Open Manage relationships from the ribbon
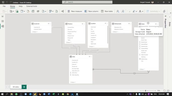Image resolution: width=172 pixels, height=96 pixels. pos(63,11)
